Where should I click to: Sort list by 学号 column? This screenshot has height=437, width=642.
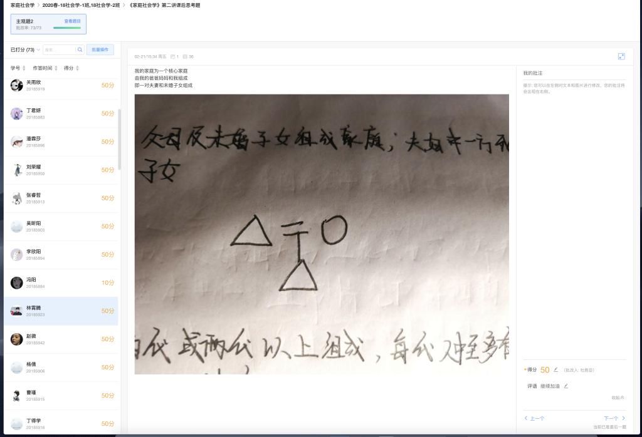(18, 68)
